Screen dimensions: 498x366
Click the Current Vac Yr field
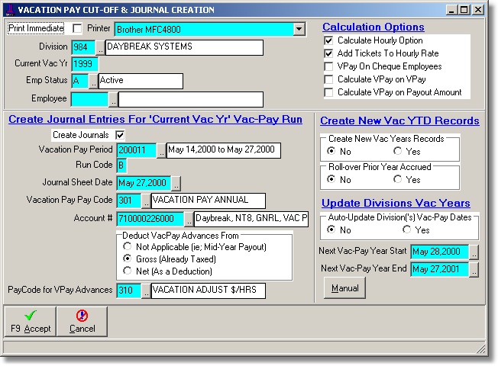85,64
